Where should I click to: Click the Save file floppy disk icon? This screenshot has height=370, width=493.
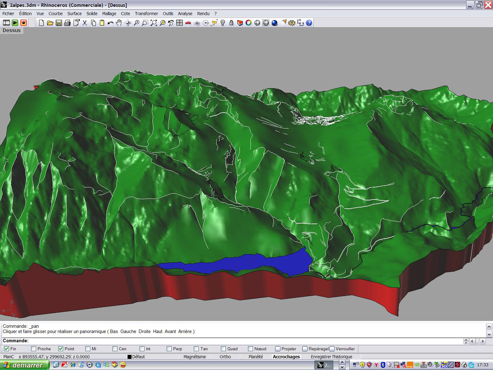[59, 23]
